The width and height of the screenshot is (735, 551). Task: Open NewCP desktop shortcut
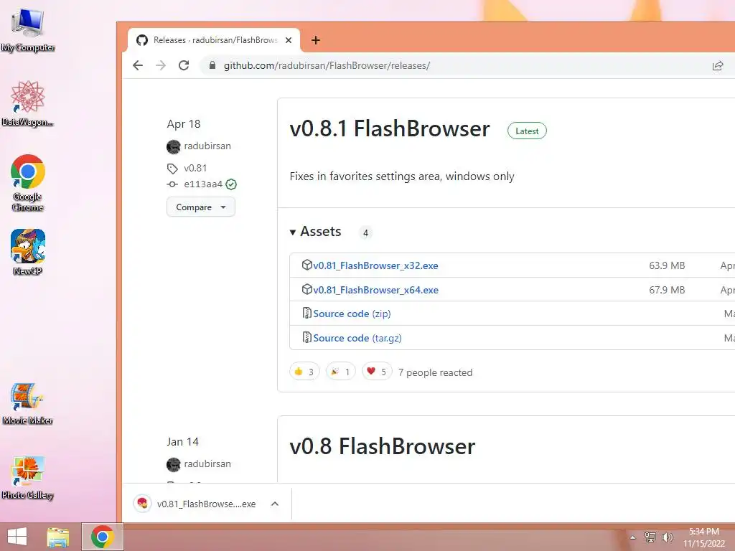[28, 252]
